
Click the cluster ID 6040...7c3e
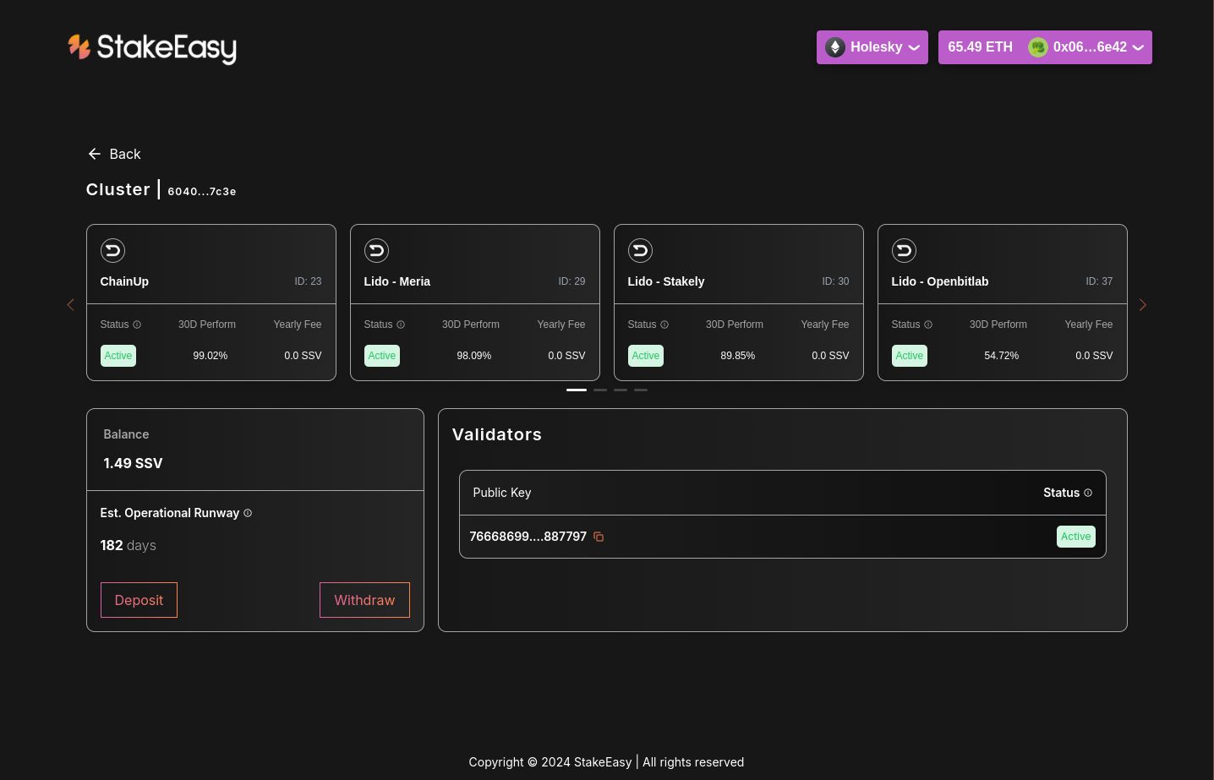tap(202, 192)
